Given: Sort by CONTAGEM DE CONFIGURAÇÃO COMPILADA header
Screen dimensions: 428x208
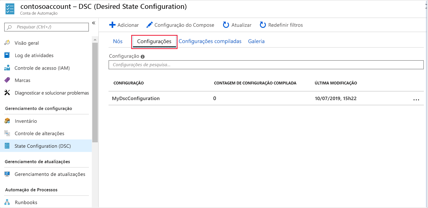Looking at the screenshot, I should pos(255,83).
